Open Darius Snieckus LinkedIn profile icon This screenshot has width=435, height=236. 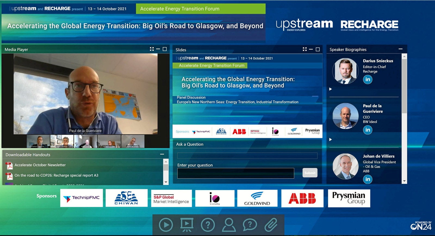coord(368,79)
